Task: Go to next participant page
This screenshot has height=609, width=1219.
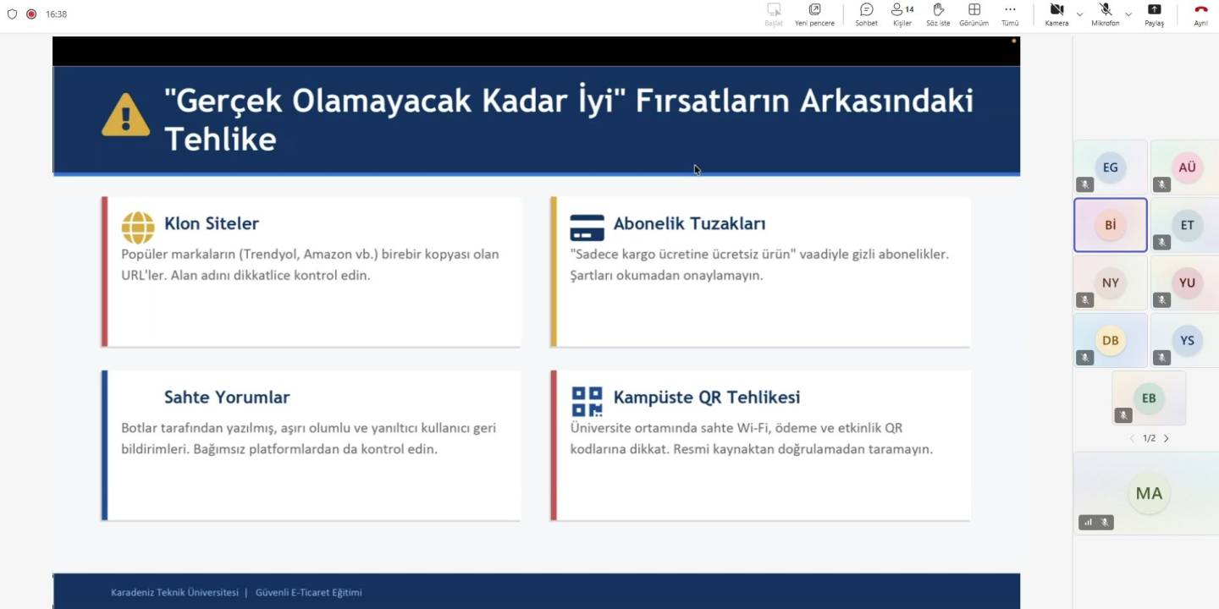Action: click(x=1167, y=438)
